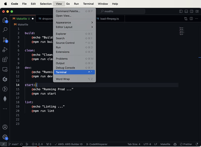Select Search in the View menu

click(74, 38)
